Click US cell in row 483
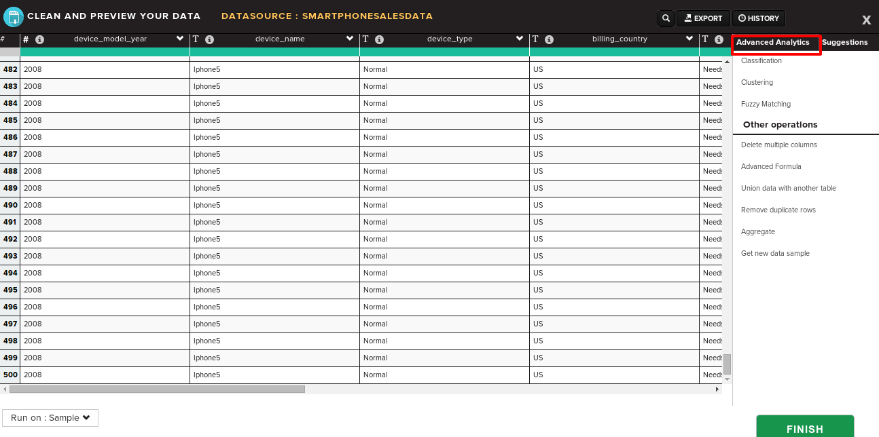This screenshot has height=437, width=879. coord(615,86)
